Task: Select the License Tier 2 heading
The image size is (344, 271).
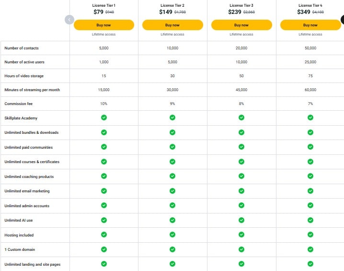Action: 172,5
